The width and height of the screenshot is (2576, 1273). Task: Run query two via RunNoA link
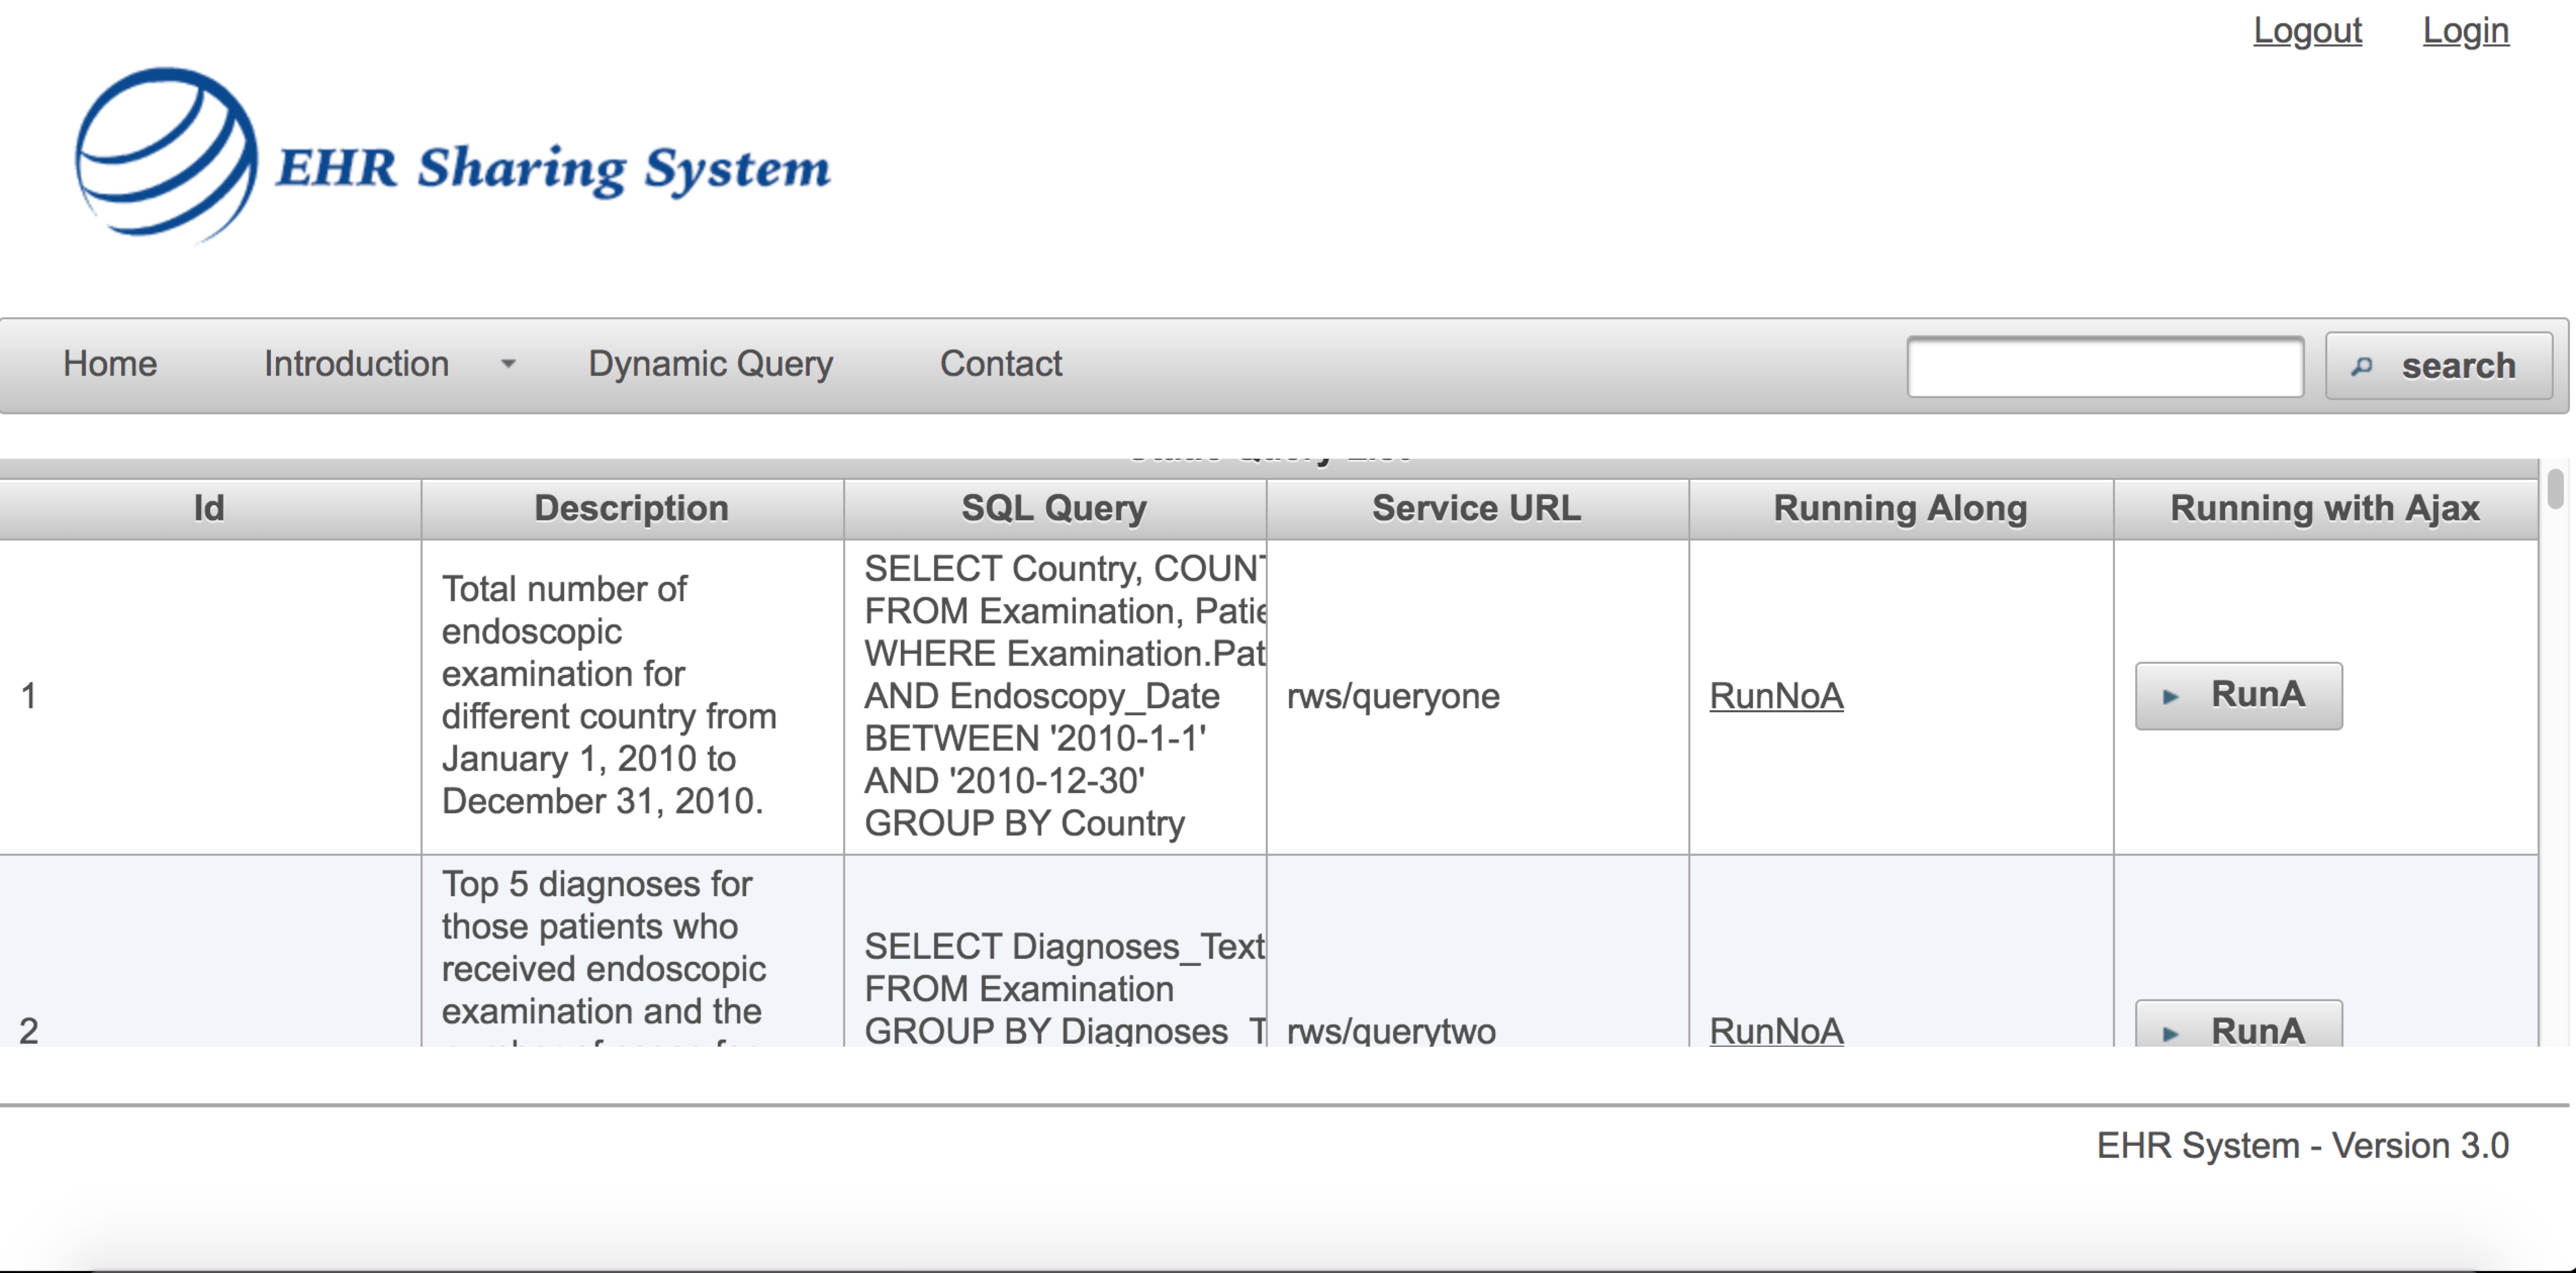pyautogui.click(x=1776, y=1030)
